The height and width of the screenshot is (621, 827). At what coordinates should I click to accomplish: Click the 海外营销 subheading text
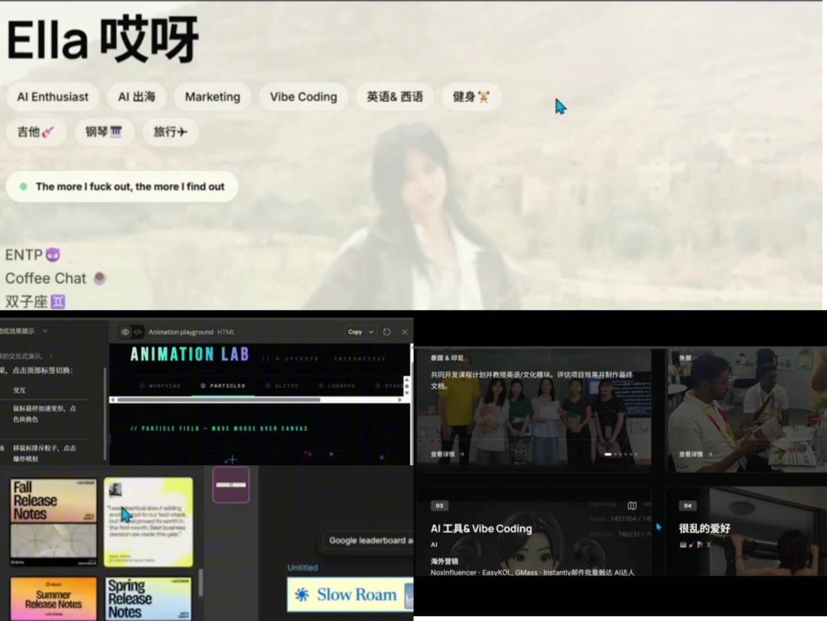[444, 561]
